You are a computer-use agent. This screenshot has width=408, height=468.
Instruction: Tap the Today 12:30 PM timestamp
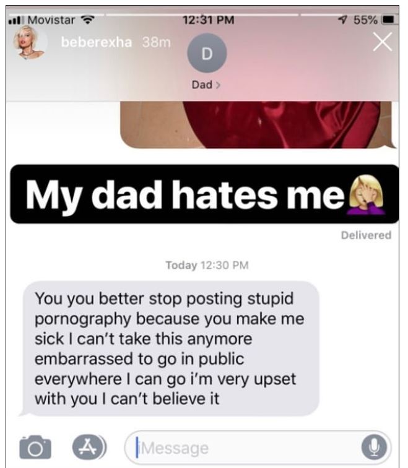pos(207,265)
